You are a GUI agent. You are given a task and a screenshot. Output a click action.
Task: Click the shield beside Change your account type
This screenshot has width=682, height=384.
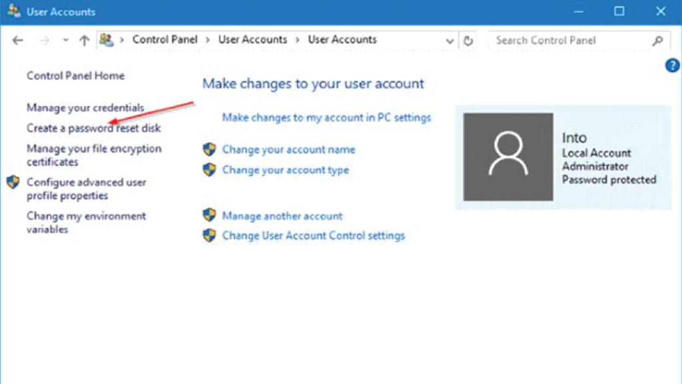(210, 170)
